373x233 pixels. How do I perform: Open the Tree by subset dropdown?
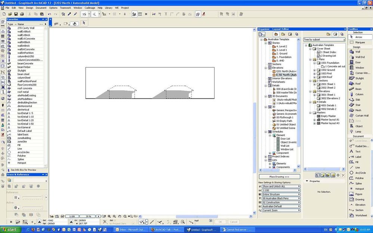point(324,40)
